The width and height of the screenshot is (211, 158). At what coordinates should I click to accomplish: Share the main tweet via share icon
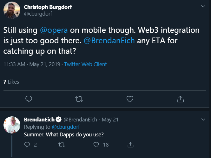coord(180,99)
